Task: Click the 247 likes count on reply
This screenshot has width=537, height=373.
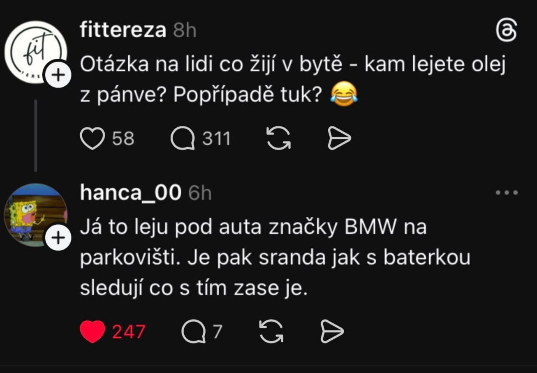Action: (129, 332)
